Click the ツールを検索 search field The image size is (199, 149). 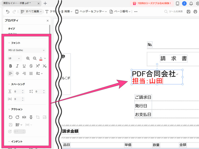[173, 12]
